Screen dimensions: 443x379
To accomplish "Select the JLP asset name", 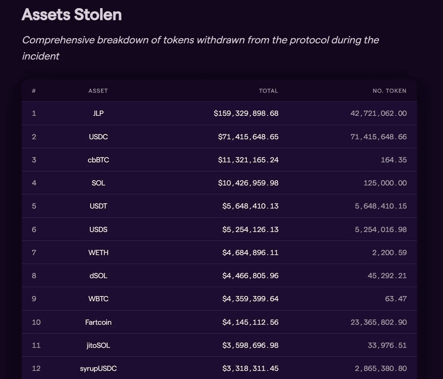I will coord(98,113).
